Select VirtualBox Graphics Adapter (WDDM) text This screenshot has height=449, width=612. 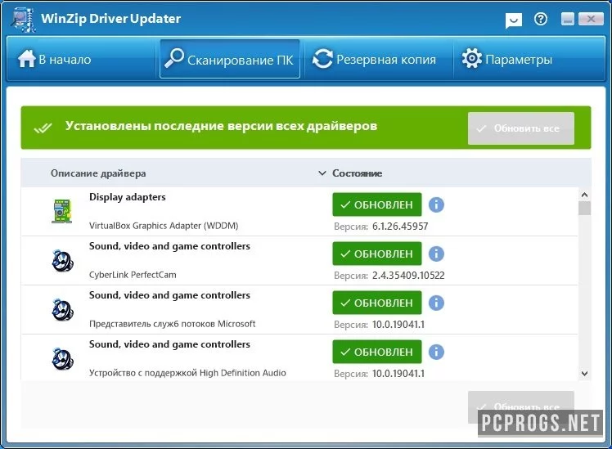(164, 226)
